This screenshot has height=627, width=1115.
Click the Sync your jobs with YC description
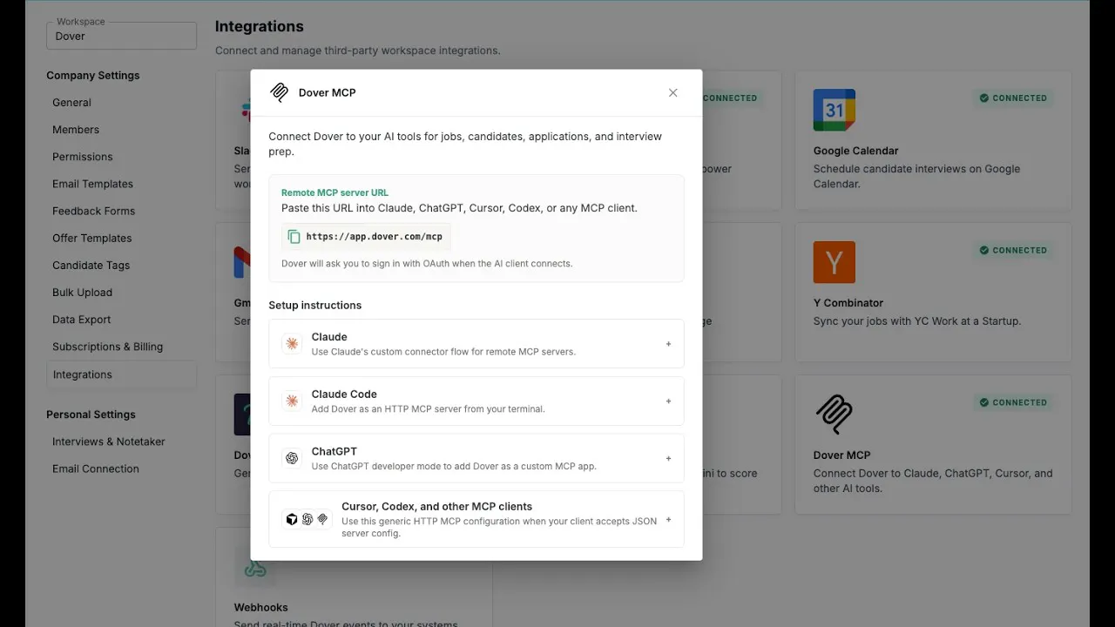[917, 321]
